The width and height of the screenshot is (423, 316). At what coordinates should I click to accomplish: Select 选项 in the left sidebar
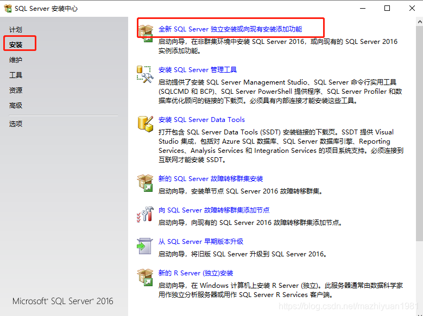(16, 124)
